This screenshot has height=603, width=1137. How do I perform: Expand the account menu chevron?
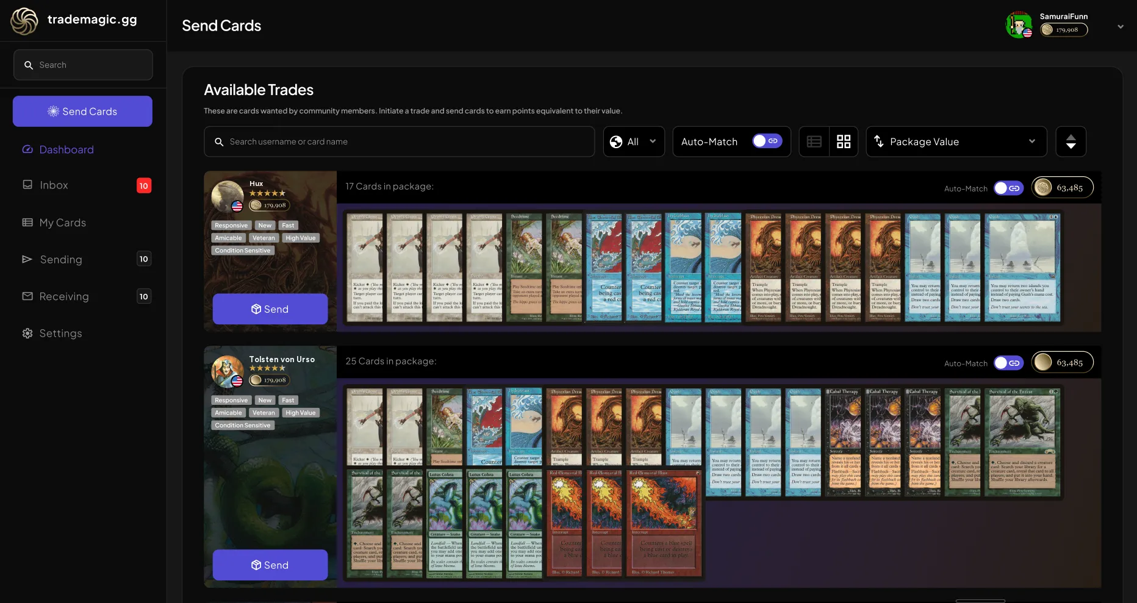pos(1121,26)
